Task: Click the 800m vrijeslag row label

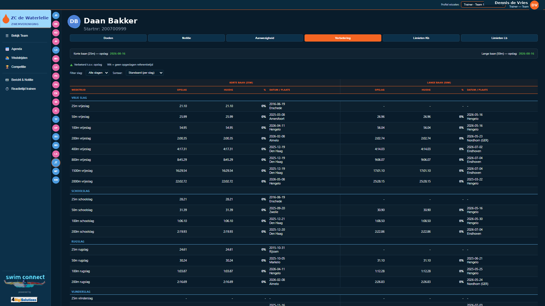Action: pyautogui.click(x=81, y=160)
